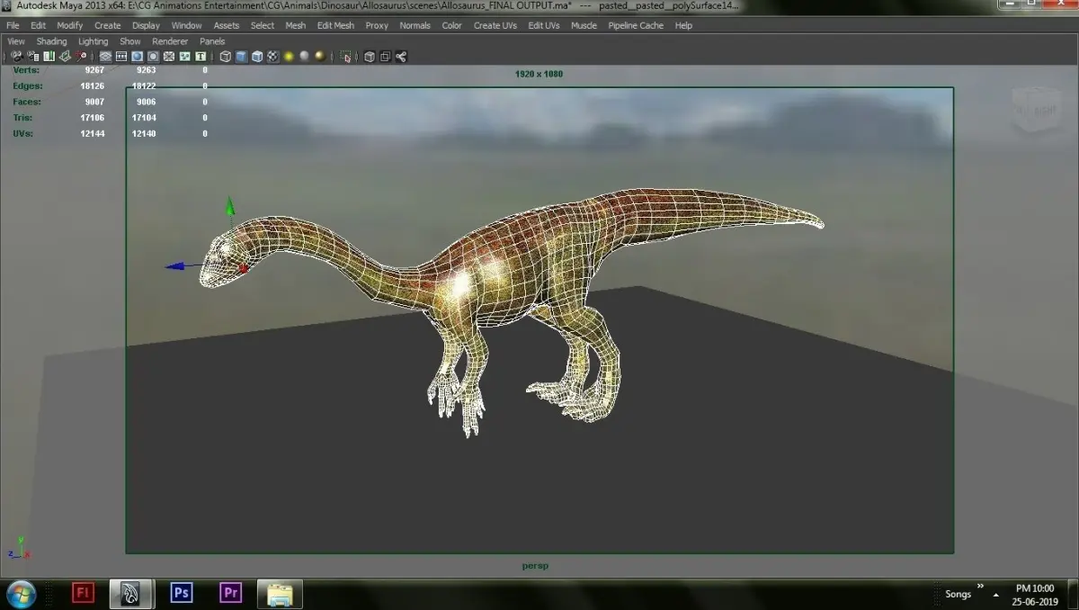The width and height of the screenshot is (1079, 610).
Task: Click the Isolate Select icon
Action: [346, 57]
